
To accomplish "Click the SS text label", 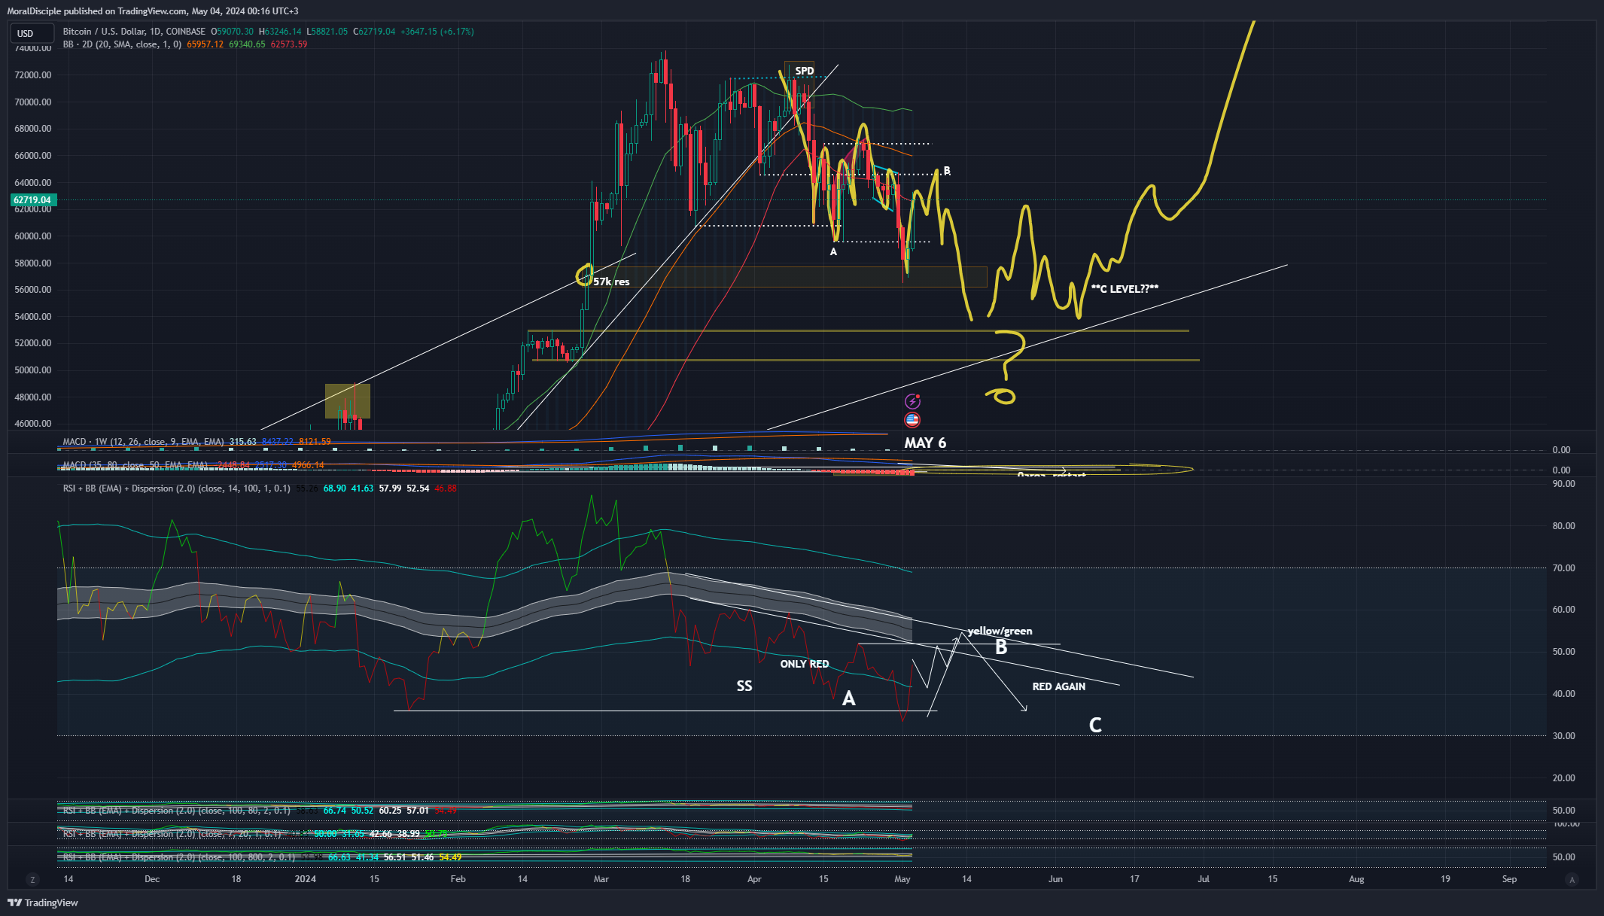I will coord(744,686).
